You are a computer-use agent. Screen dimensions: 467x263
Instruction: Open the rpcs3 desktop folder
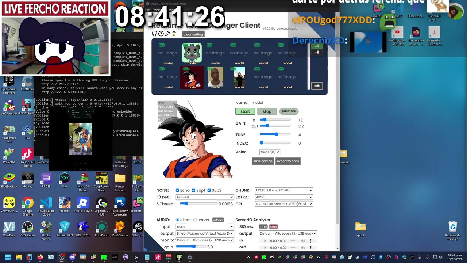[x=360, y=229]
